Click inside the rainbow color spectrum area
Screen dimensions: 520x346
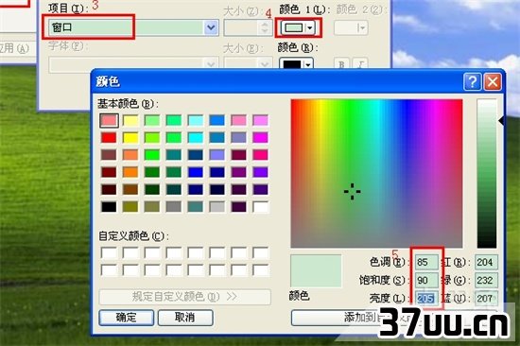point(376,173)
